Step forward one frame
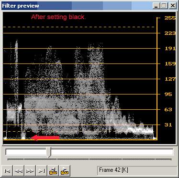This screenshot has width=179, height=178. pyautogui.click(x=30, y=170)
